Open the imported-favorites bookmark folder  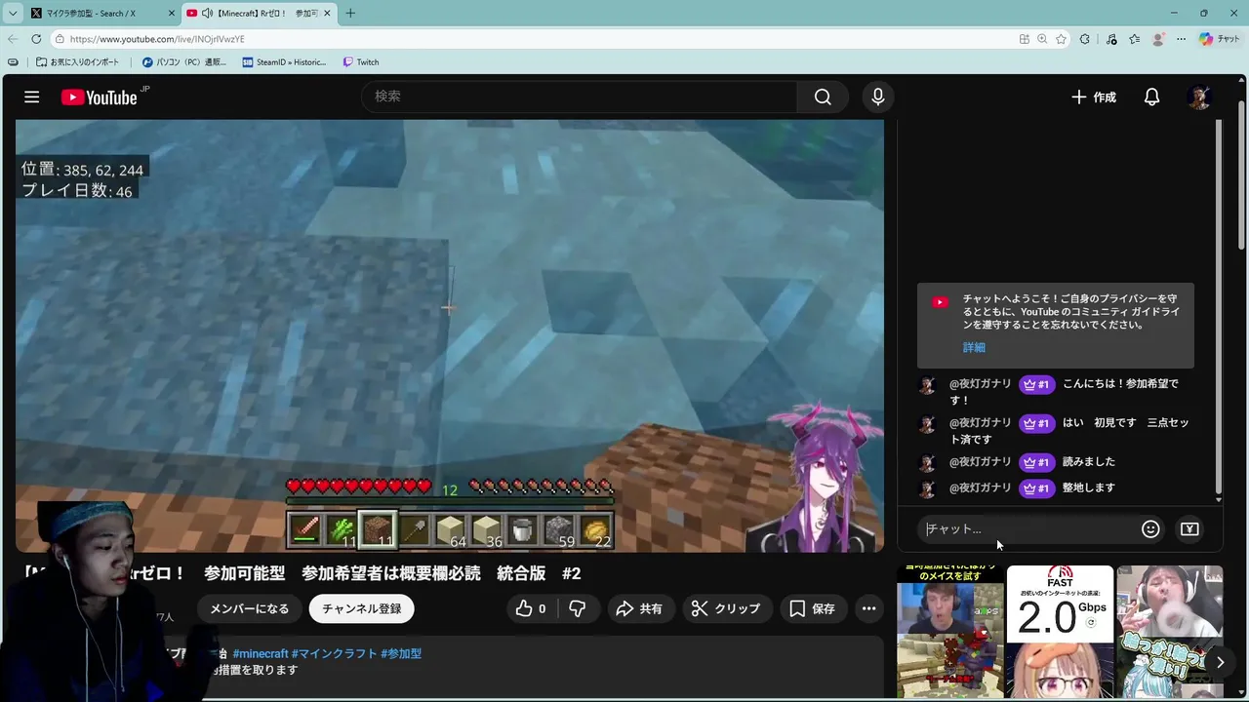pyautogui.click(x=77, y=62)
